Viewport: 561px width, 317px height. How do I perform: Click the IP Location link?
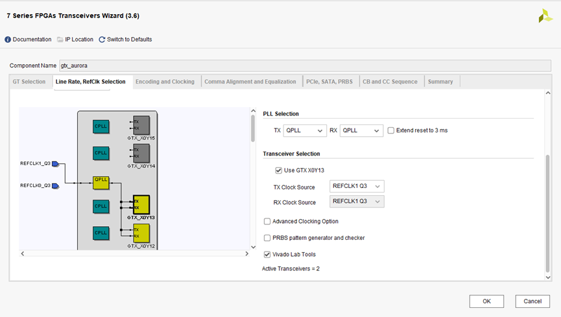tap(79, 40)
